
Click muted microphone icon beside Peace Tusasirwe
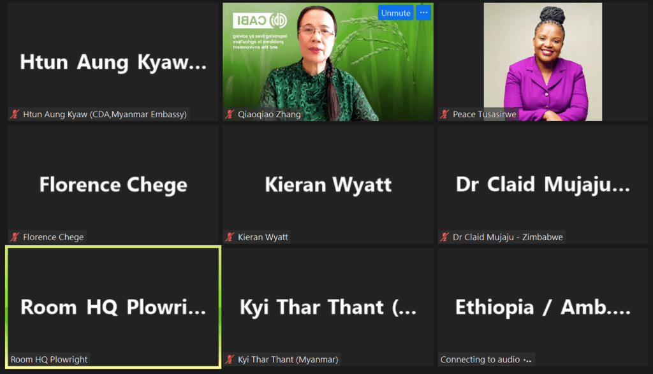(x=444, y=114)
